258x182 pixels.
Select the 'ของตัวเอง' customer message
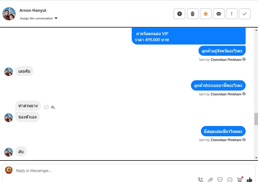27,117
